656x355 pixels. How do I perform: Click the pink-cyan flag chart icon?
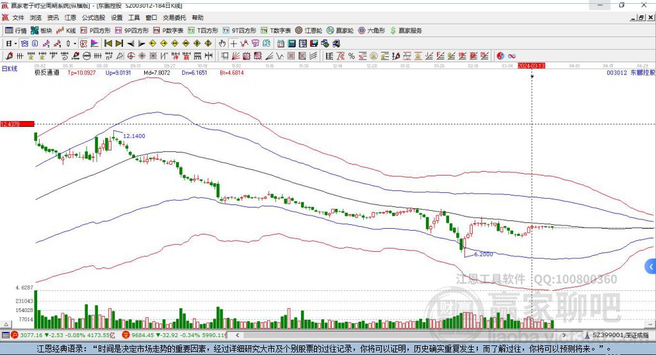point(95,44)
